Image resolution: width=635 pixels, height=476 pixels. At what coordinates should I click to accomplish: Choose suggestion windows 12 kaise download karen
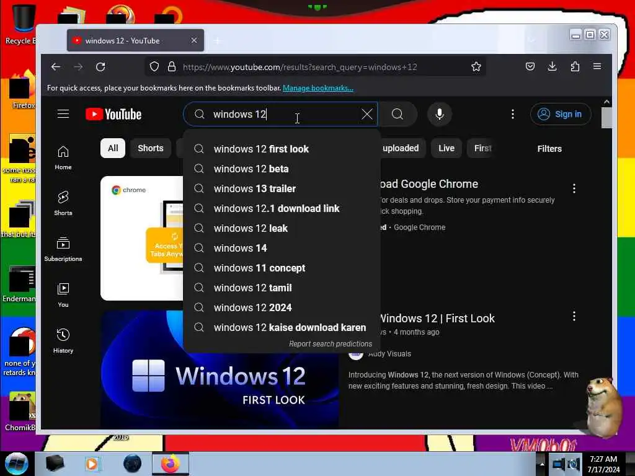coord(282,327)
